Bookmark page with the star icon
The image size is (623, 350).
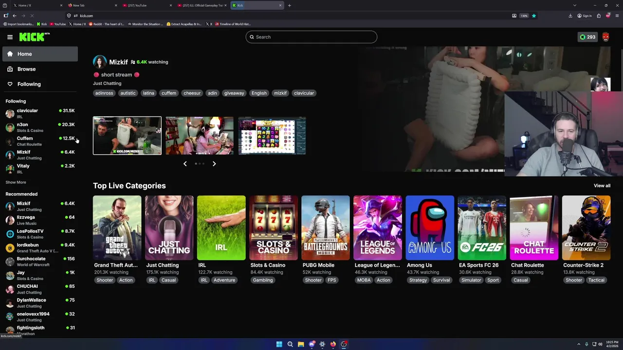533,16
